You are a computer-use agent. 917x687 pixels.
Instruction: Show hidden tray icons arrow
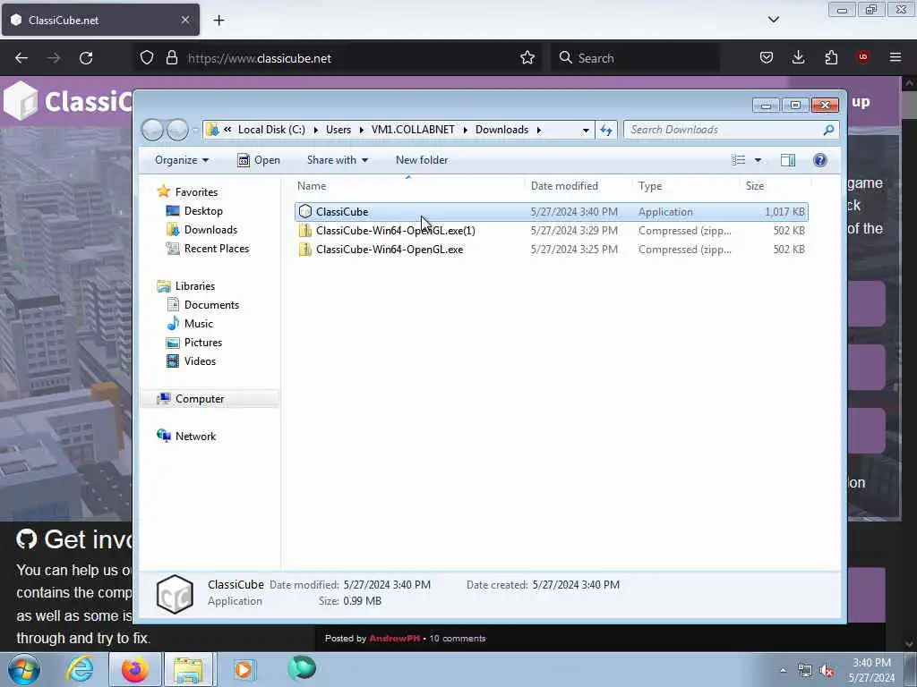783,670
